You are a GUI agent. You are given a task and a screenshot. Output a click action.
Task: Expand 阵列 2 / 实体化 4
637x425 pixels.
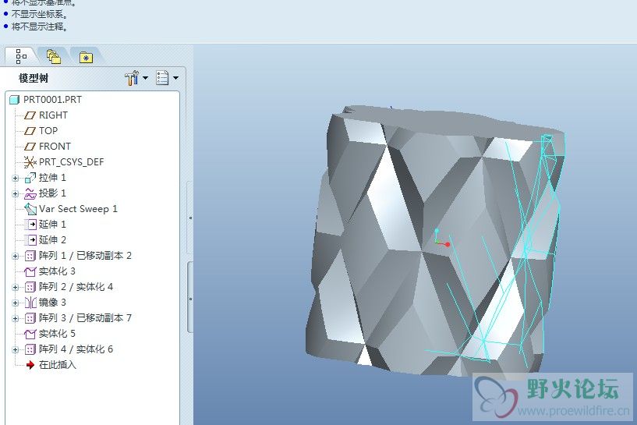point(16,287)
